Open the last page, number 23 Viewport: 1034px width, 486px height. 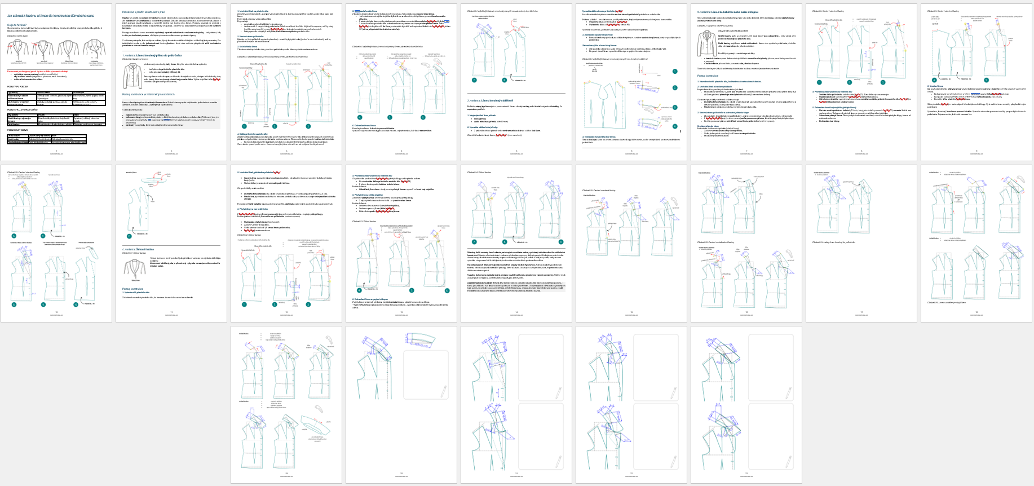(746, 404)
